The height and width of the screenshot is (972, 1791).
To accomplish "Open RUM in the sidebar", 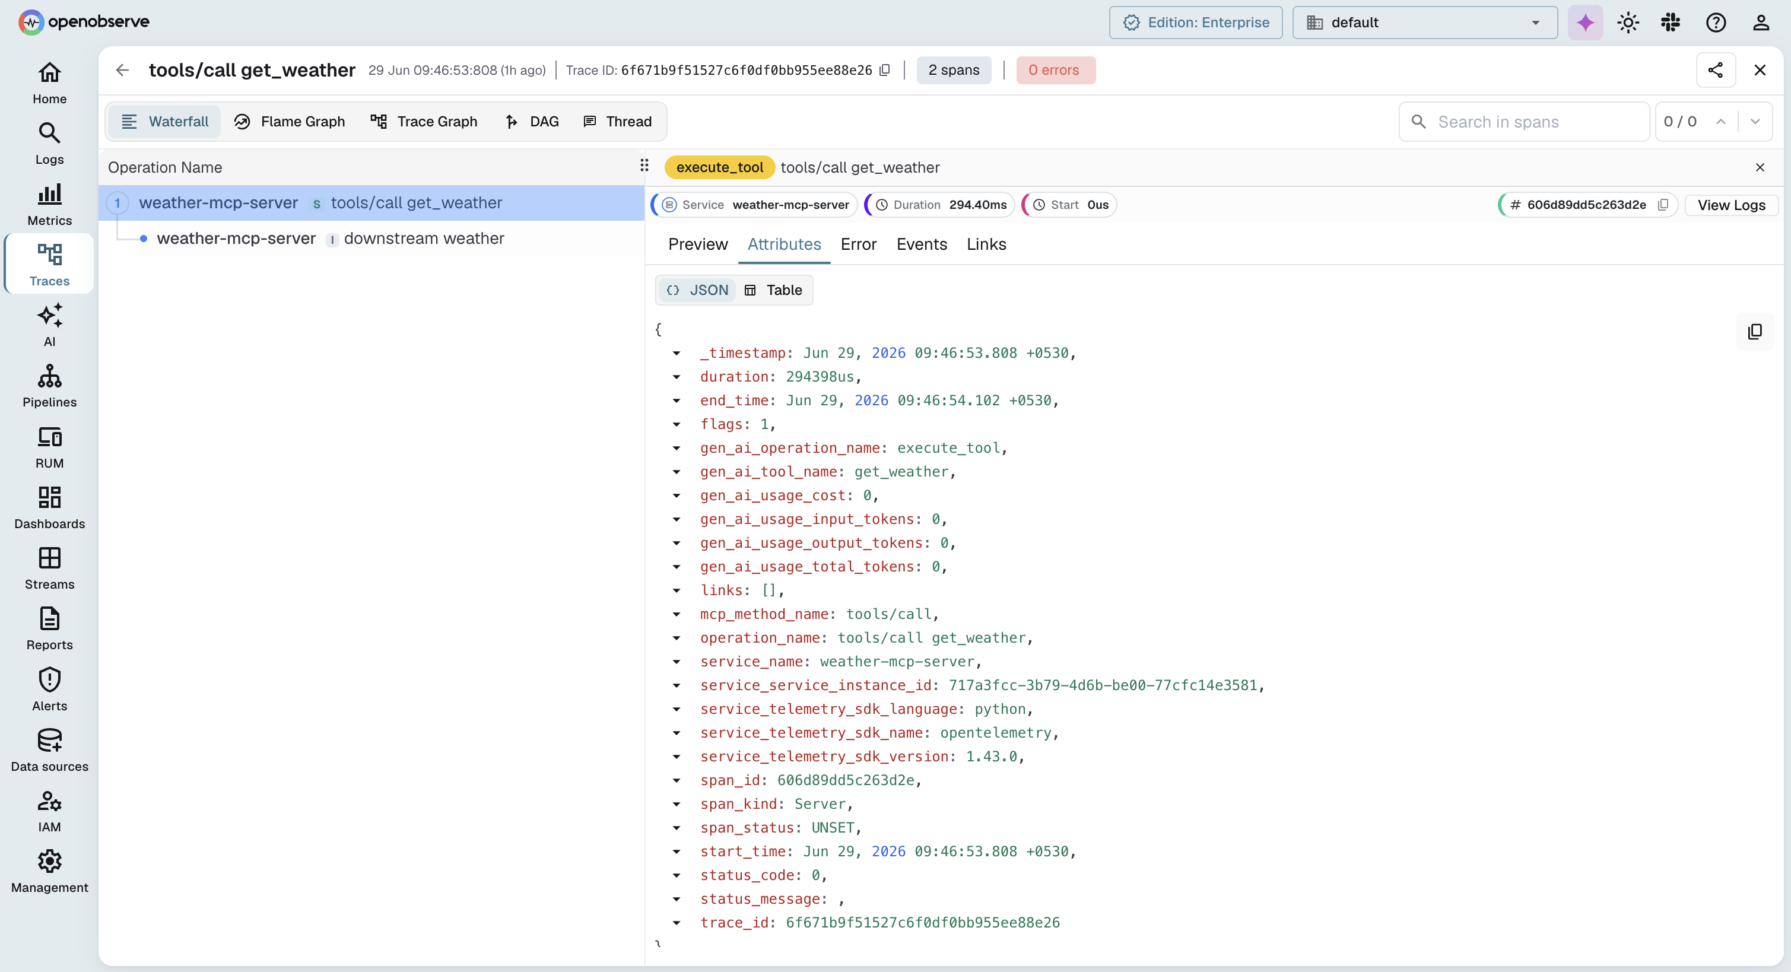I will [49, 447].
